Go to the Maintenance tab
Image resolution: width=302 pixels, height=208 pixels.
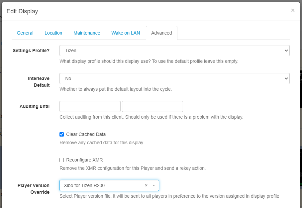(x=87, y=33)
